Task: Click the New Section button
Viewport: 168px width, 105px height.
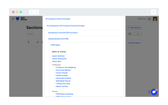Action: tap(134, 28)
